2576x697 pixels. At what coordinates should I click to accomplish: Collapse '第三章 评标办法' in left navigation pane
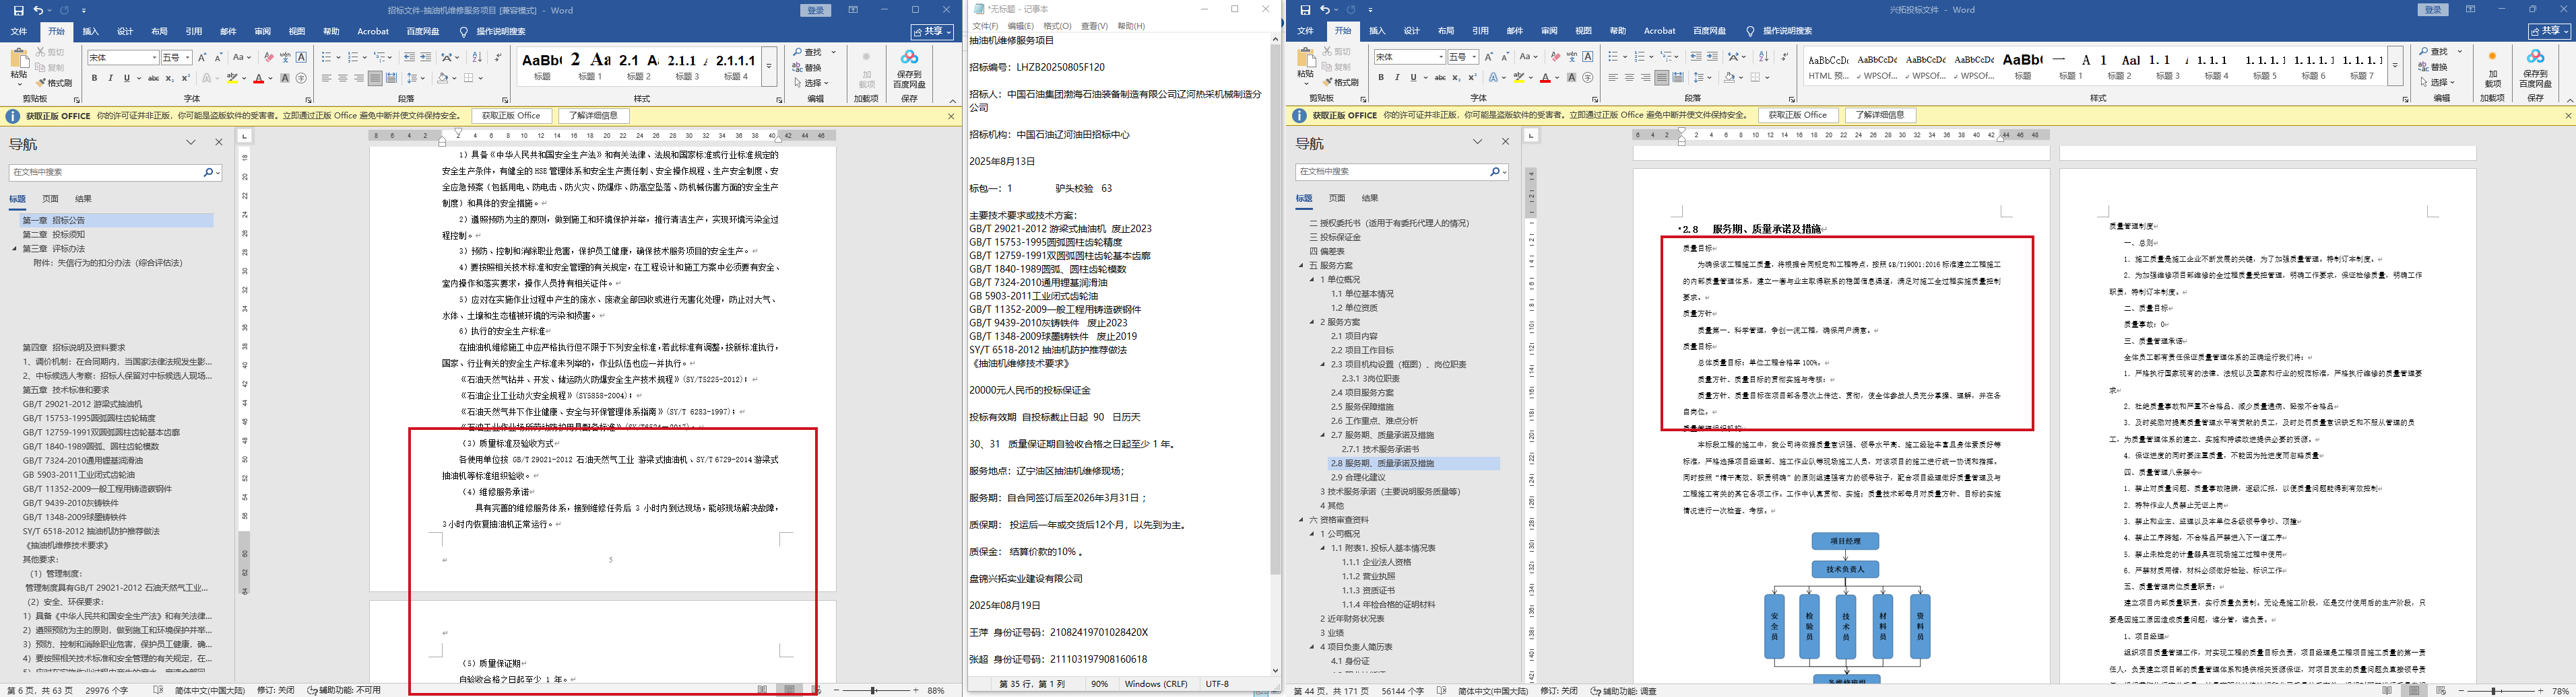15,249
